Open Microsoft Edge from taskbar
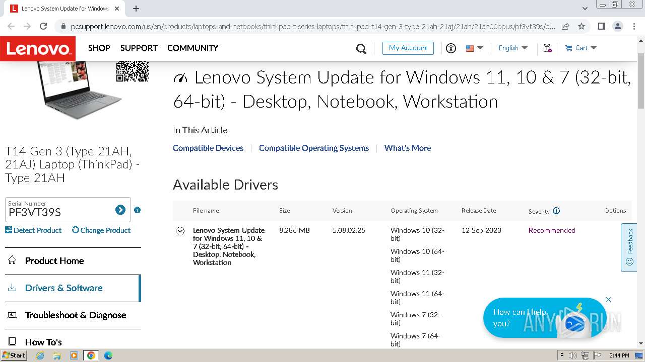Viewport: 645px width, 362px height. point(108,355)
